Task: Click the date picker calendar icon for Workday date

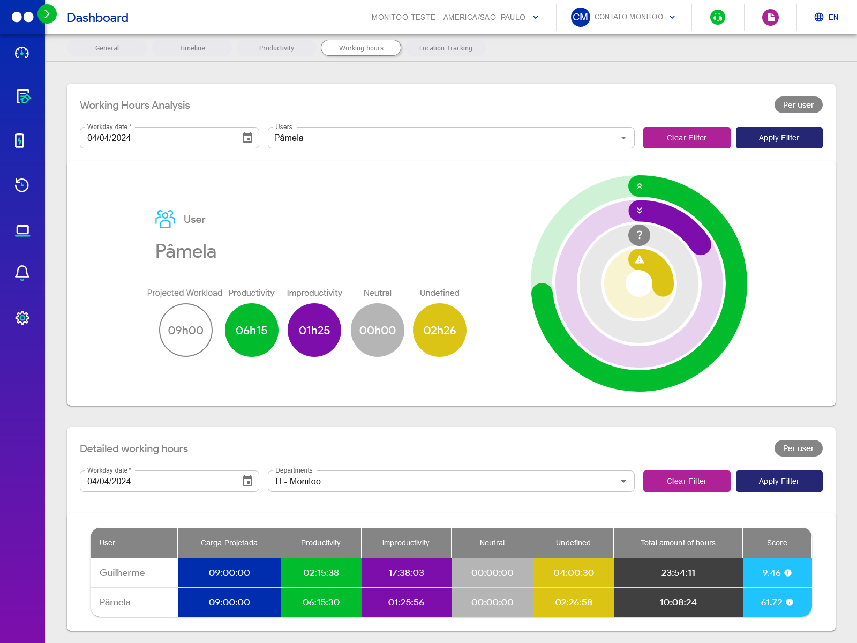Action: point(247,137)
